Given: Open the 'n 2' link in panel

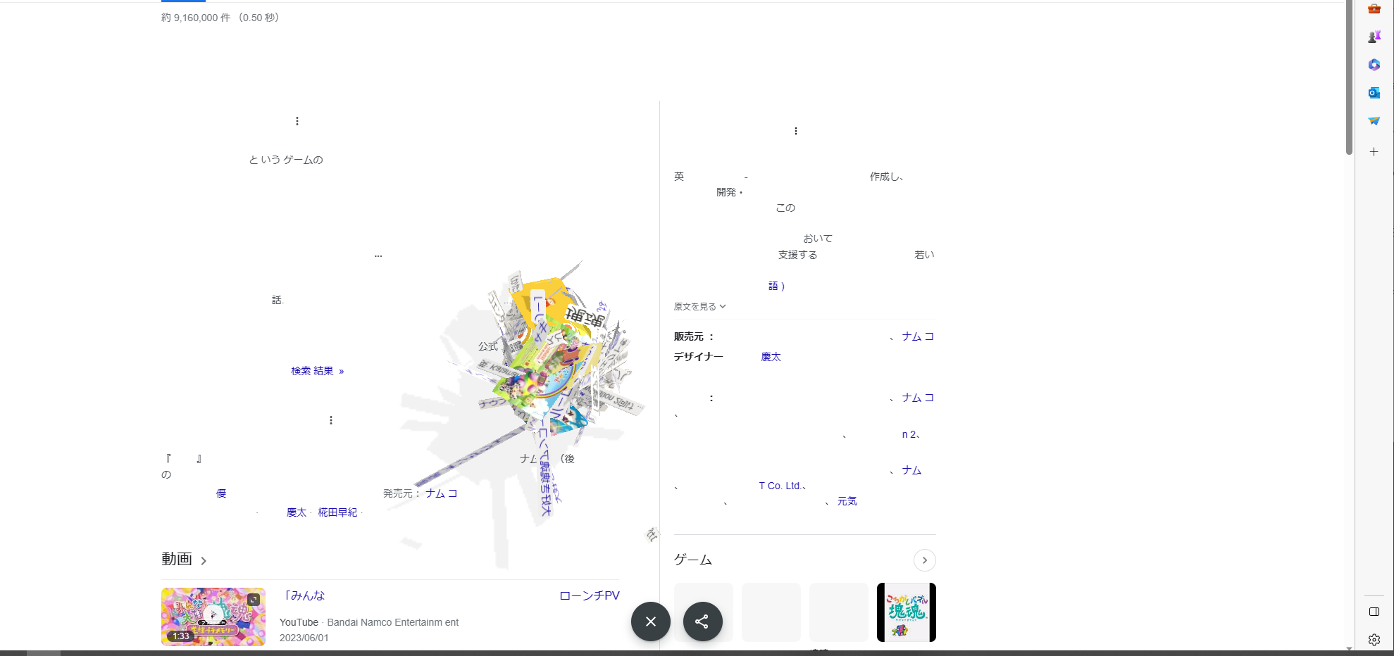Looking at the screenshot, I should click(909, 434).
